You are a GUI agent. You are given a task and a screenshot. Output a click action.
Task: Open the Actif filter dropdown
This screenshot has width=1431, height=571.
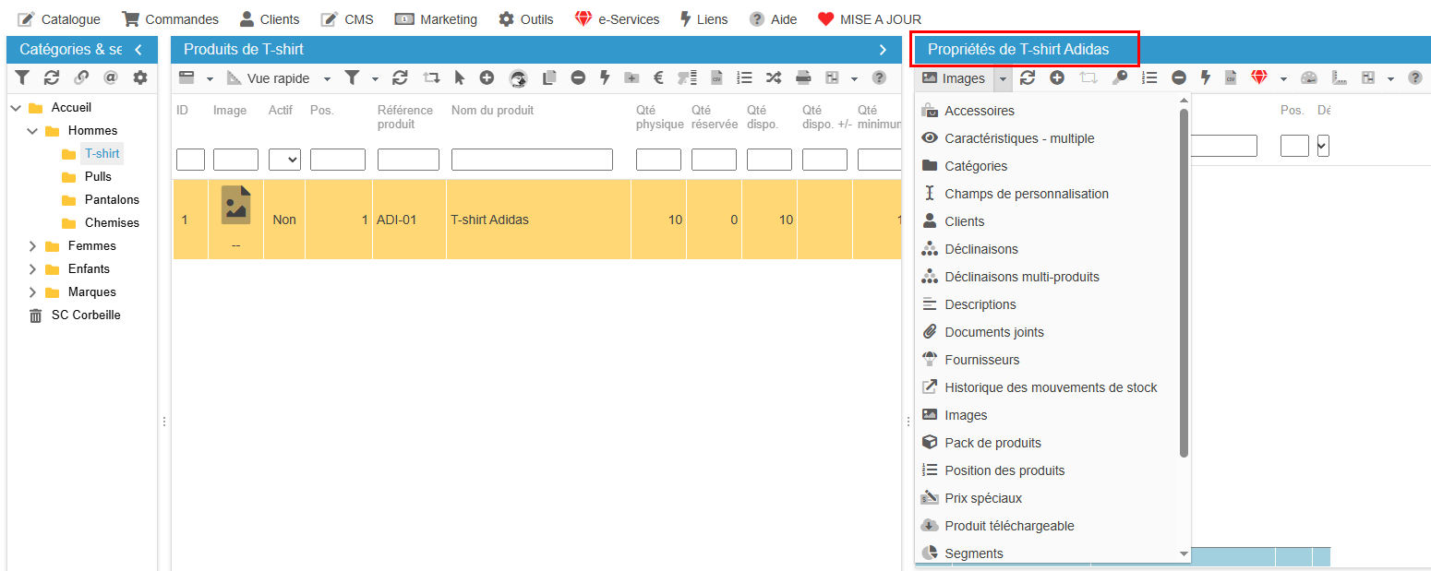click(x=284, y=160)
